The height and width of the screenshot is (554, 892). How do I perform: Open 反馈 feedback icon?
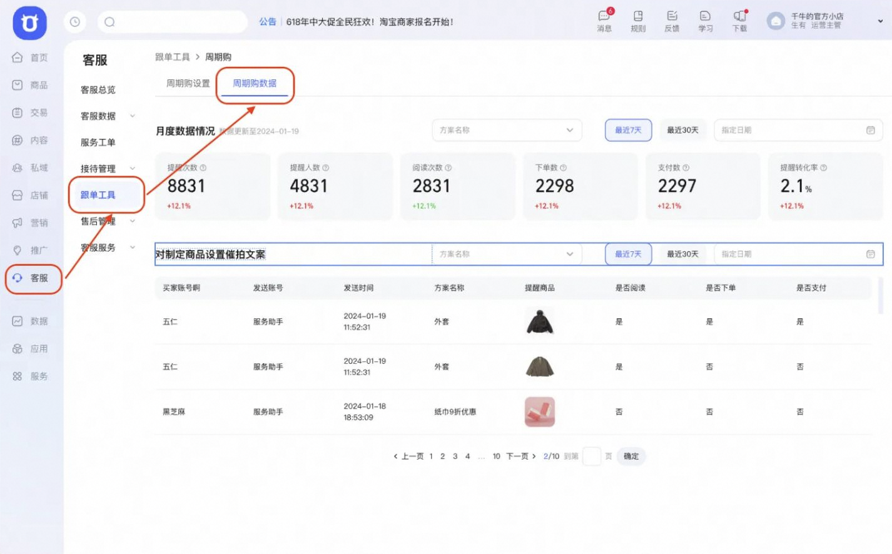(x=672, y=21)
